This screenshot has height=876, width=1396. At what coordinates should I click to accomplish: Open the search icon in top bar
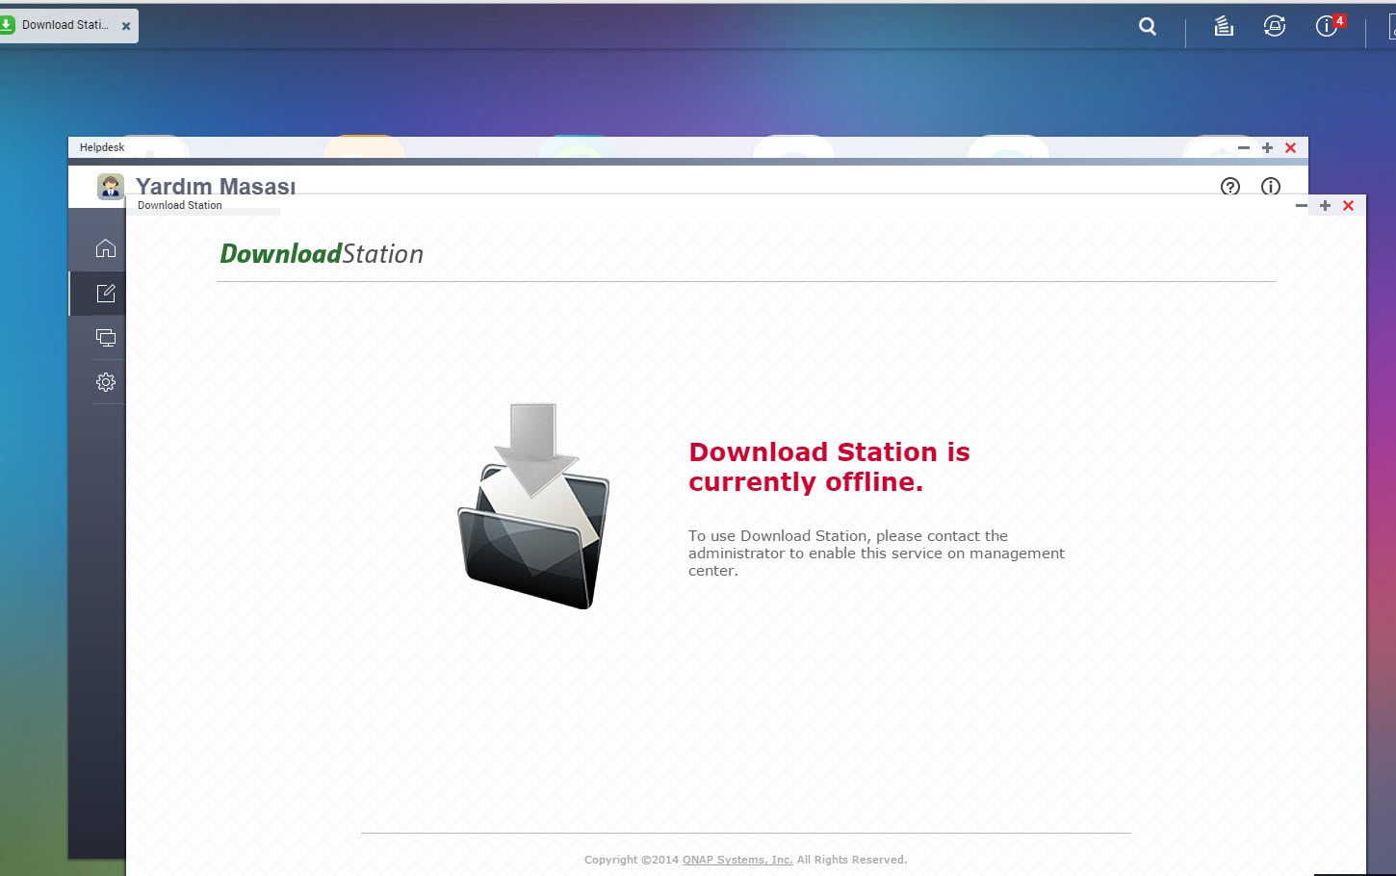click(x=1148, y=27)
